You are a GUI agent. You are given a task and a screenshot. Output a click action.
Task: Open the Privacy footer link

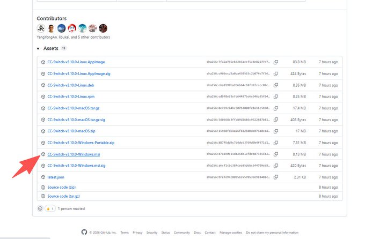coord(137,233)
